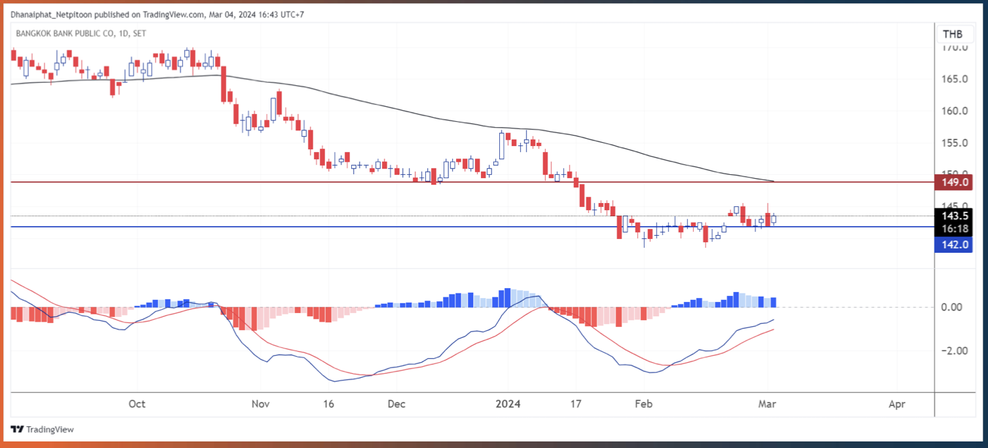Click the 2024 time axis label
Image resolution: width=988 pixels, height=448 pixels.
[x=508, y=403]
